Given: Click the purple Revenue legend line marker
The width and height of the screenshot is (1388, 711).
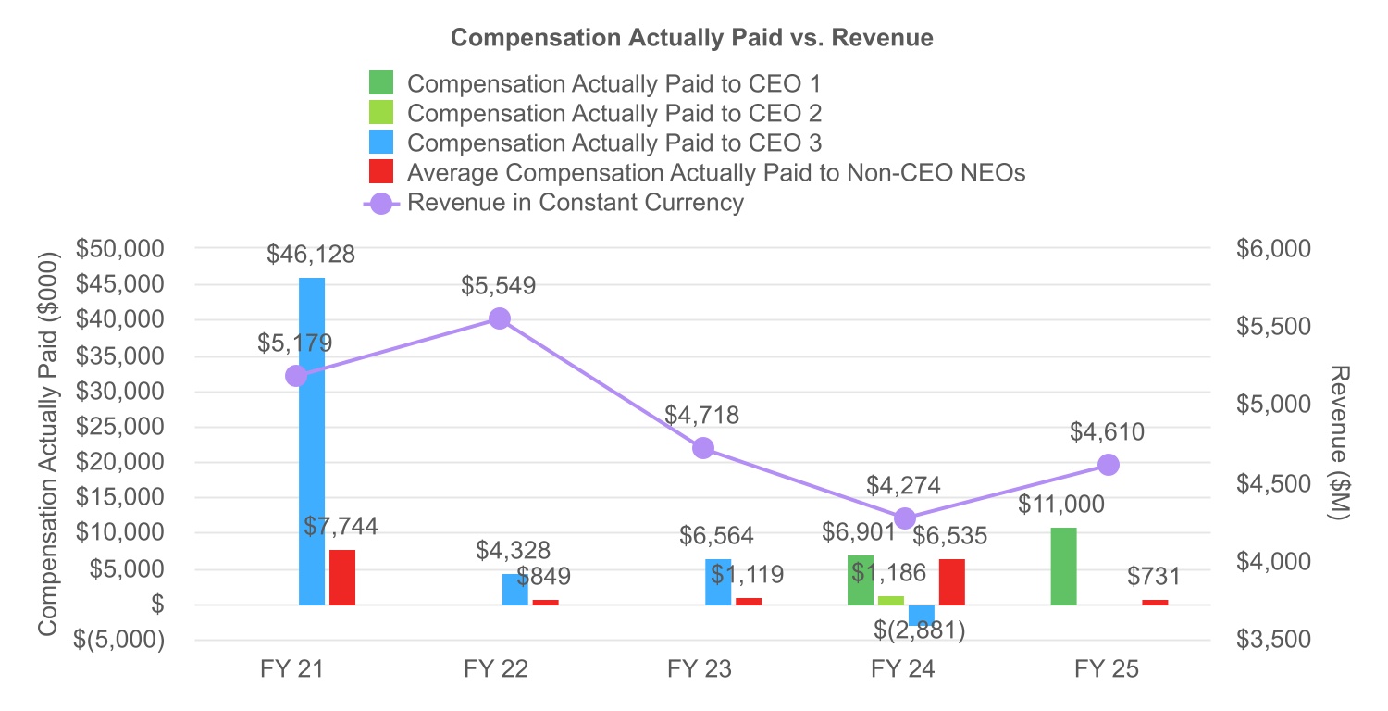Looking at the screenshot, I should [381, 202].
